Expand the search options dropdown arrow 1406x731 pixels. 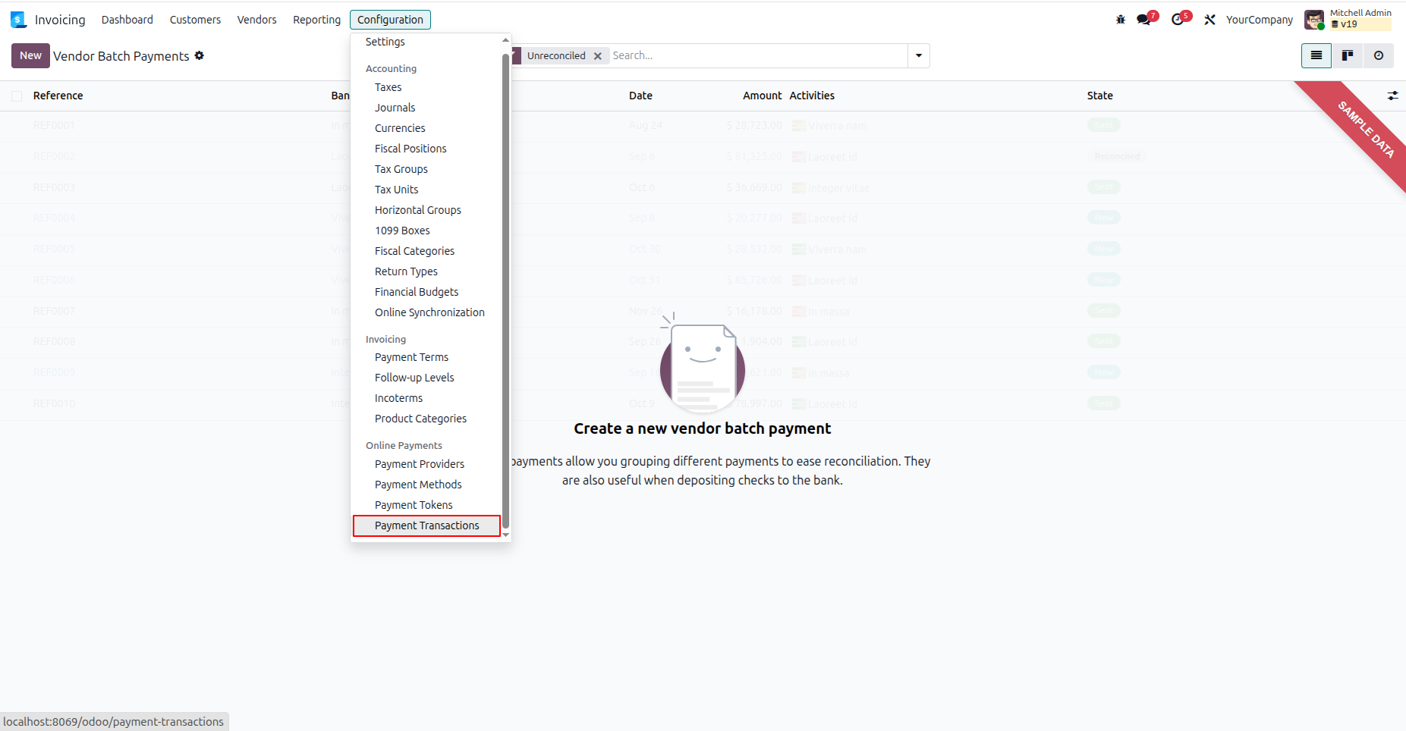(x=919, y=55)
